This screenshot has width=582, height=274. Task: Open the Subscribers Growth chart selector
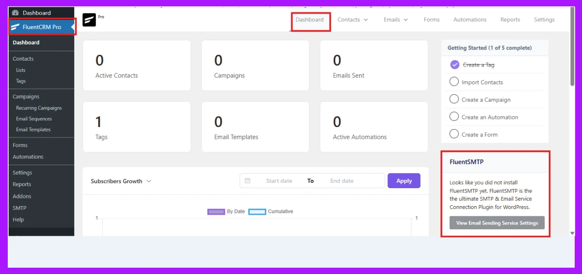(121, 181)
